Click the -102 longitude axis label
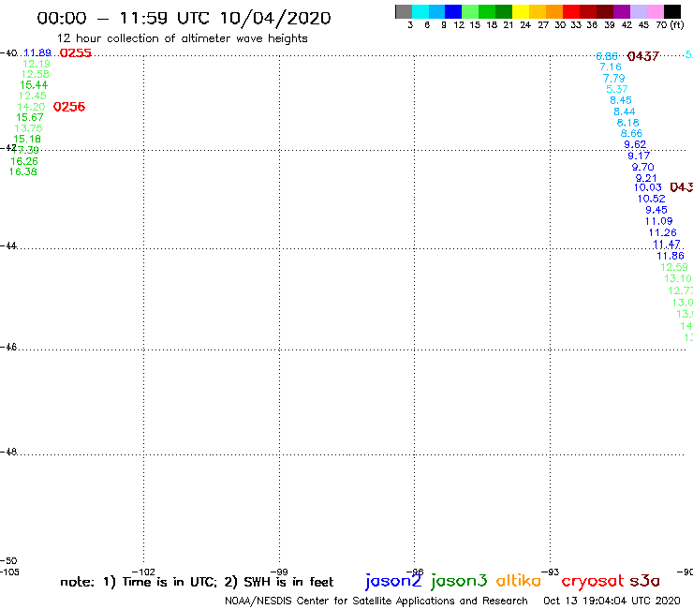 (143, 572)
